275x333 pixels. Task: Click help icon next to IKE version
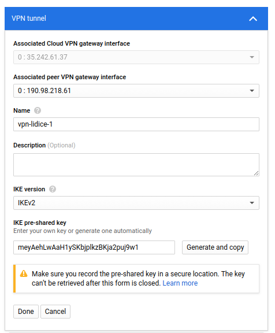(53, 189)
